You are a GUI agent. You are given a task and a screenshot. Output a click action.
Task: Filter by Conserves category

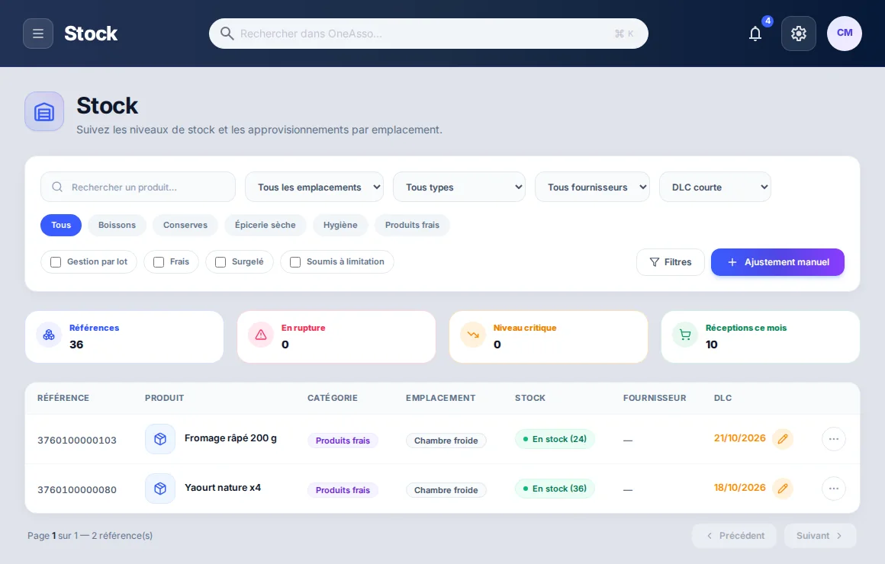185,225
